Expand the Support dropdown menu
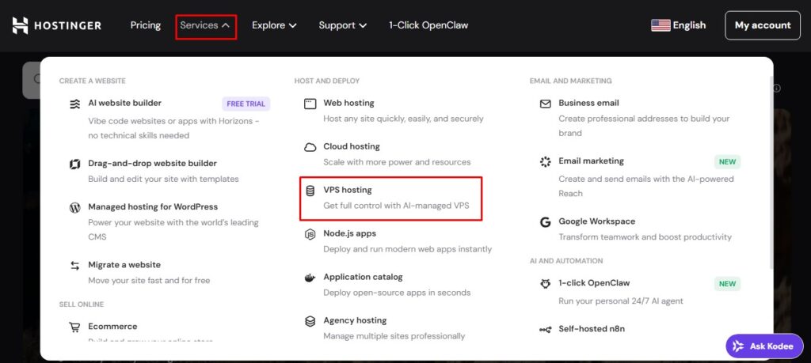811x363 pixels. point(342,25)
